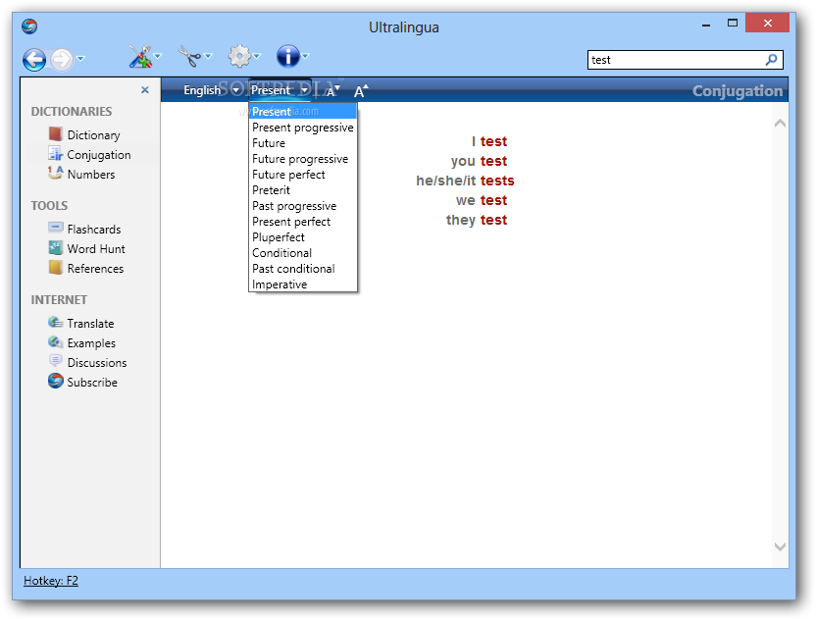Click the blue info icon

(x=287, y=56)
